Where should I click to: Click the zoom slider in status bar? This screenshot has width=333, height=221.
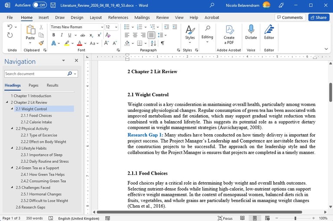tap(295, 218)
